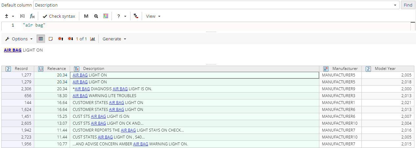Open the bar chart icon

pyautogui.click(x=93, y=39)
